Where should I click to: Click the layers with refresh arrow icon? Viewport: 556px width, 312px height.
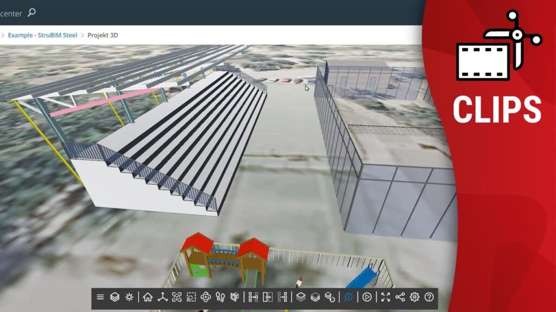coord(330,297)
